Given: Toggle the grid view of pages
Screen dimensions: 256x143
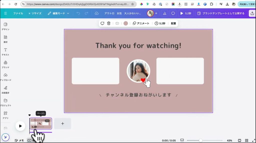Looking at the screenshot, I should pyautogui.click(x=246, y=141).
